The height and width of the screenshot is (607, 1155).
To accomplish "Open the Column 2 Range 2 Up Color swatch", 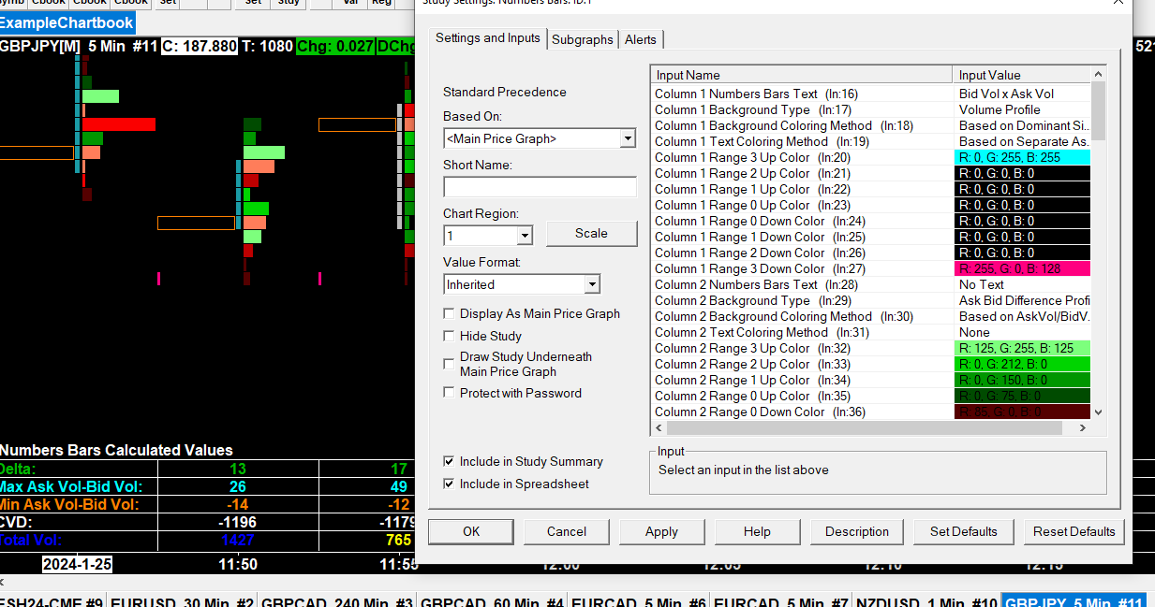I will pyautogui.click(x=1021, y=364).
